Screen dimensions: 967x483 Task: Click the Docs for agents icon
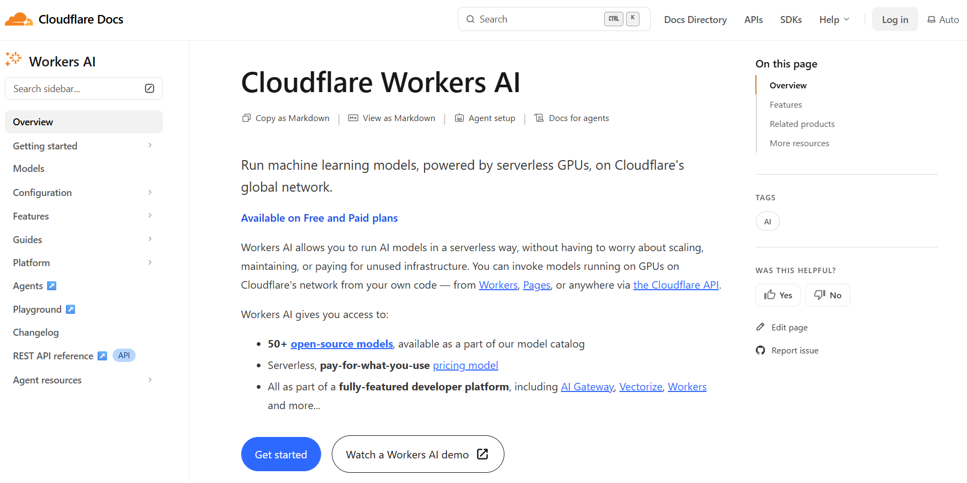(539, 118)
